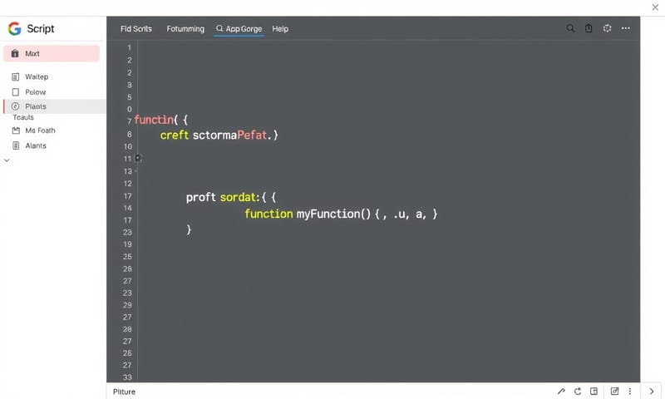
Task: Click the panel layout icon in bottom bar
Action: (594, 392)
